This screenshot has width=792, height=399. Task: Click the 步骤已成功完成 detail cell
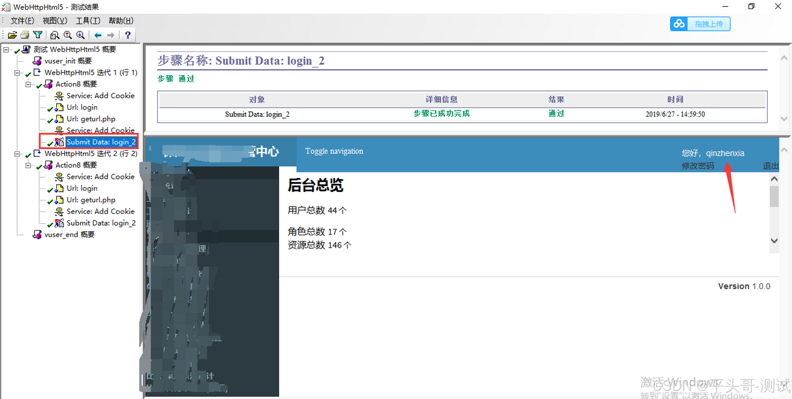pos(441,113)
